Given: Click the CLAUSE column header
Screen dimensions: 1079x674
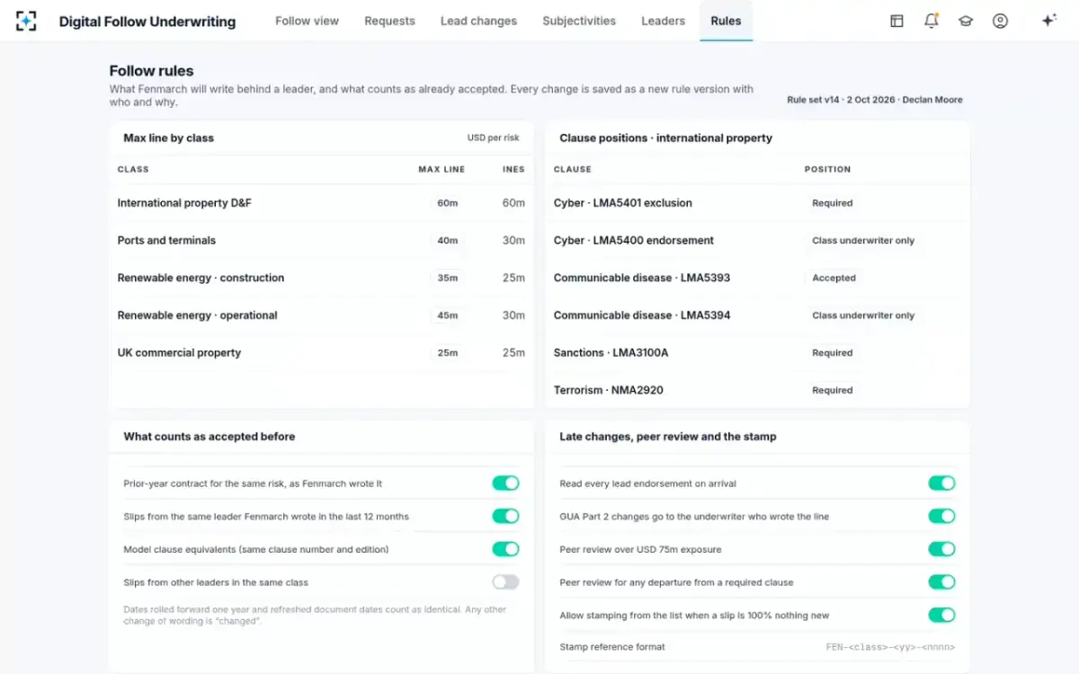Looking at the screenshot, I should pyautogui.click(x=573, y=169).
